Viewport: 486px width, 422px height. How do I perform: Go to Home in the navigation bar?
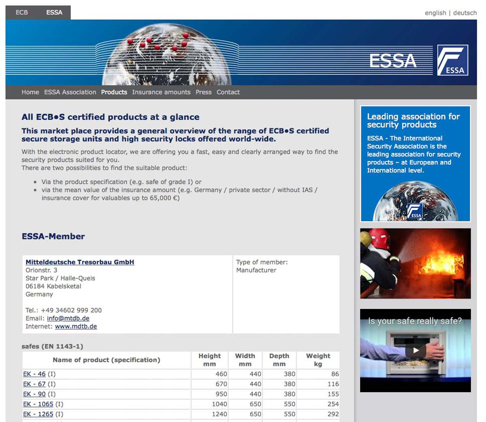click(x=30, y=92)
